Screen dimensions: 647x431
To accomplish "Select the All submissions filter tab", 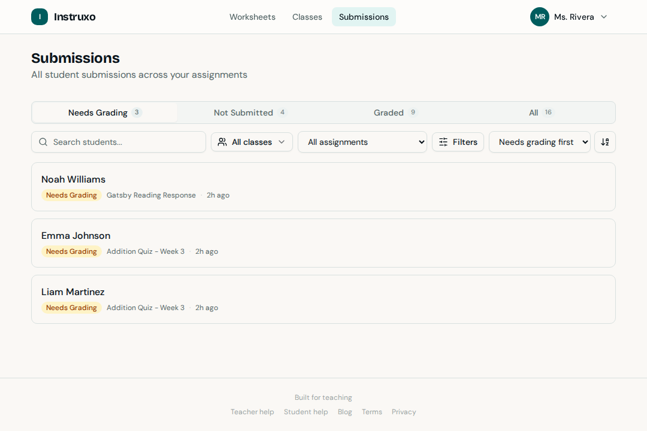I will [533, 113].
